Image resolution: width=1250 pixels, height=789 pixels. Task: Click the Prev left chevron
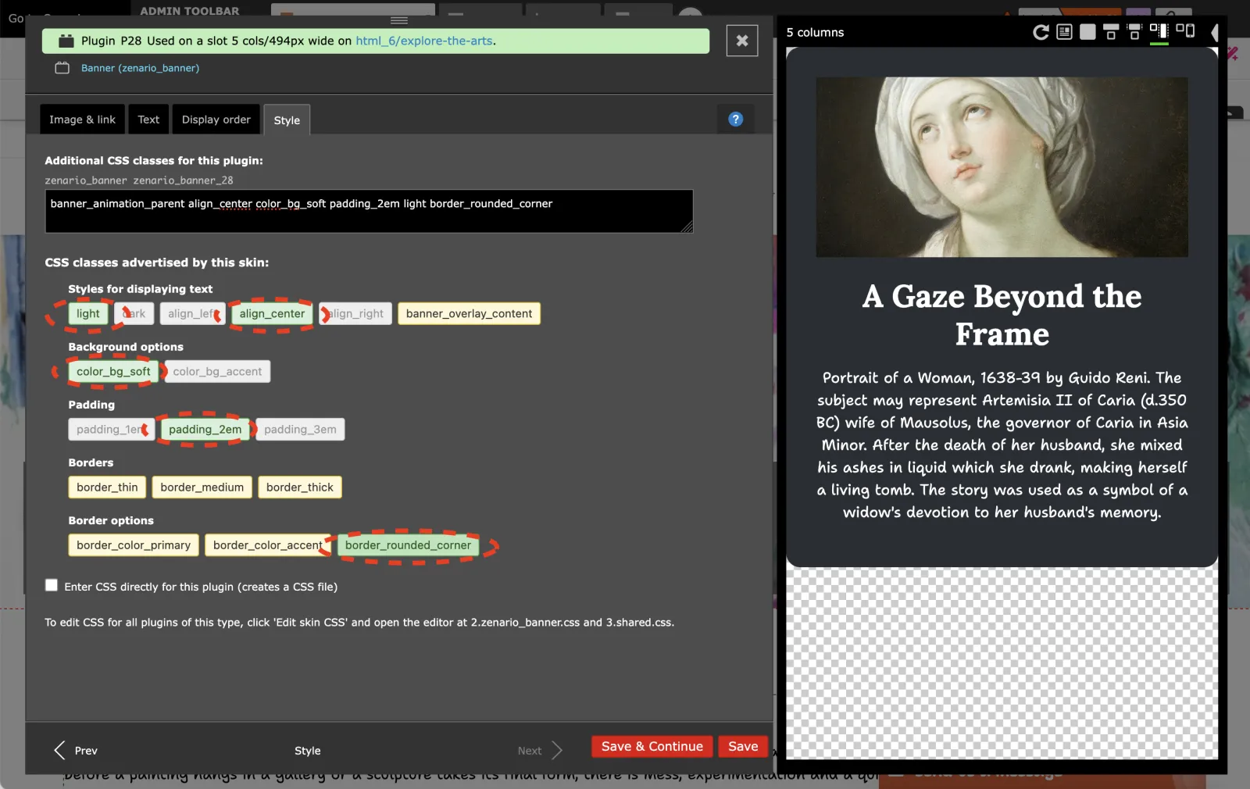(59, 750)
